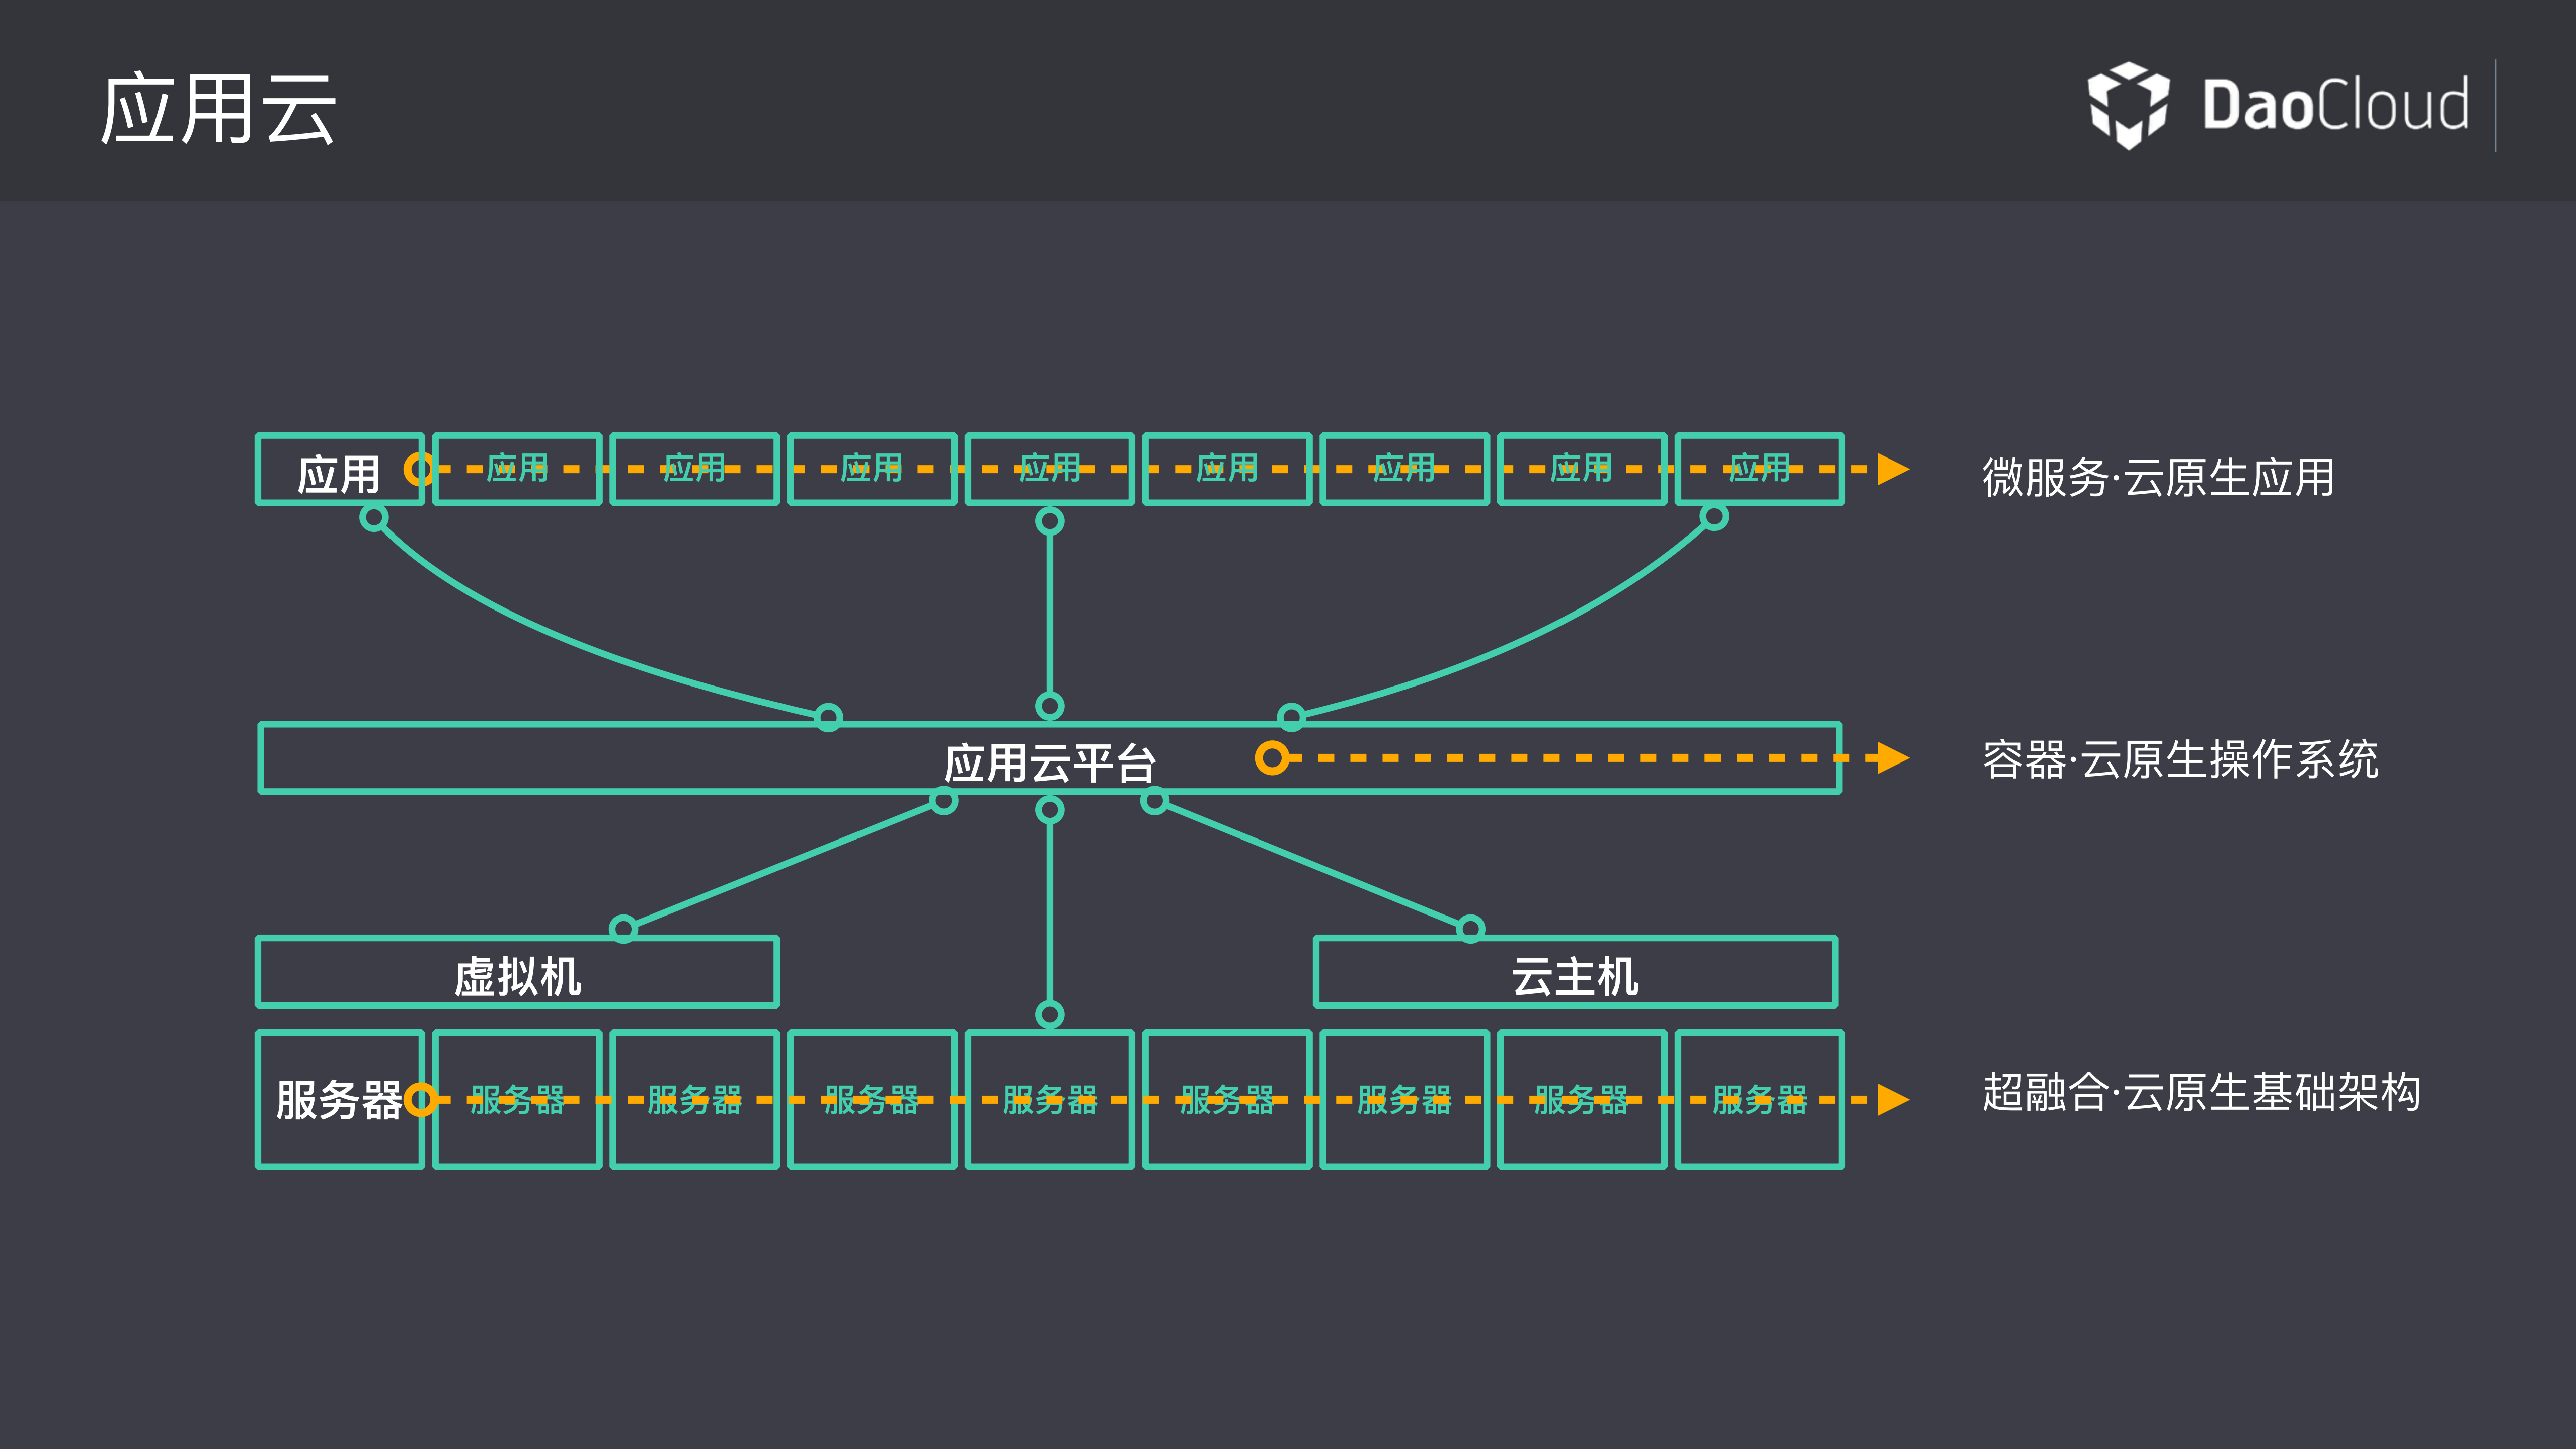Image resolution: width=2576 pixels, height=1449 pixels.
Task: Click the 超融合·云原生基础架构 label
Action: point(2200,1094)
